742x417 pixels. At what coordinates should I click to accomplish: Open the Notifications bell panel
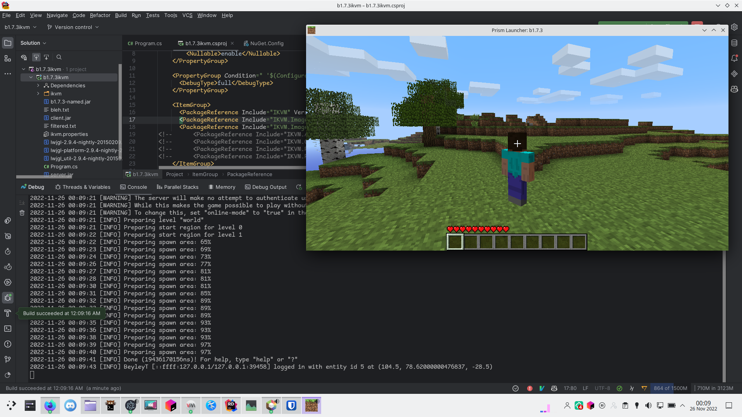tap(735, 58)
